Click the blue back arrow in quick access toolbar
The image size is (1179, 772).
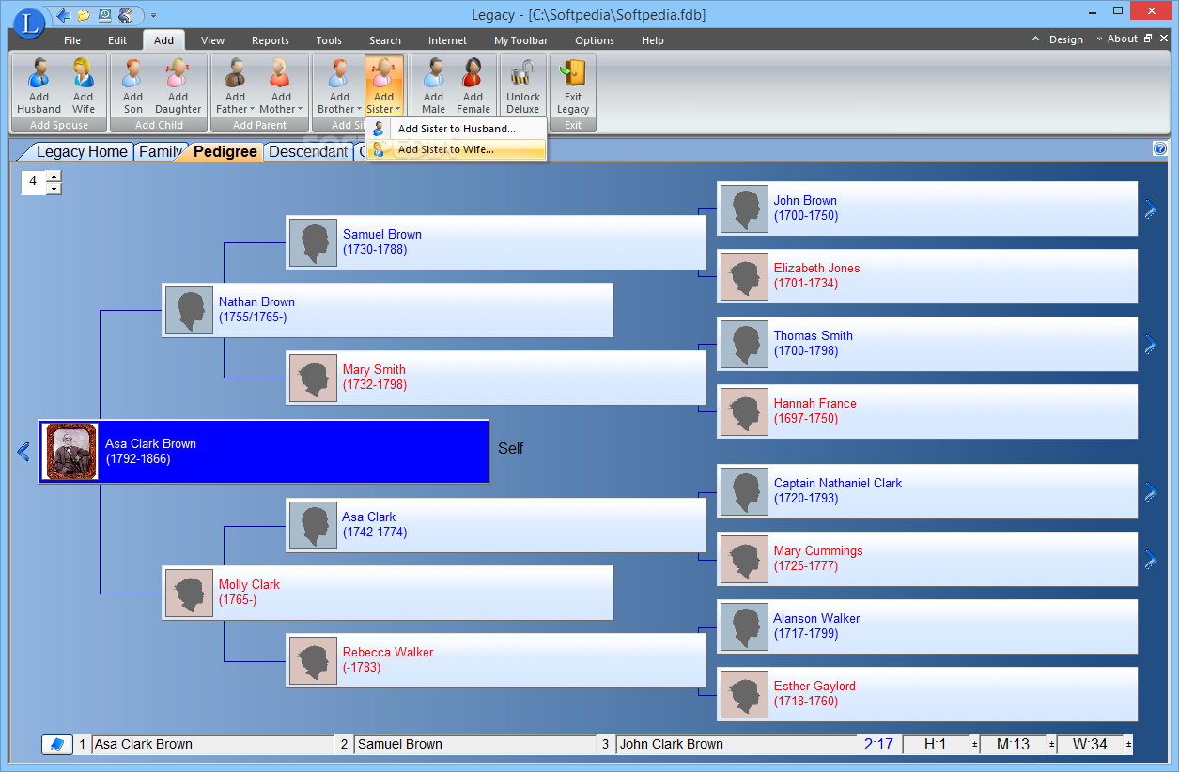63,15
